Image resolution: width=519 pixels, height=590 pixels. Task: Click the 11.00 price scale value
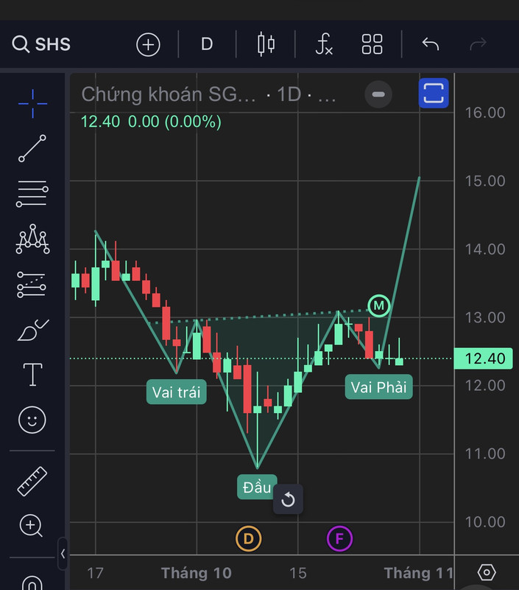tap(485, 454)
